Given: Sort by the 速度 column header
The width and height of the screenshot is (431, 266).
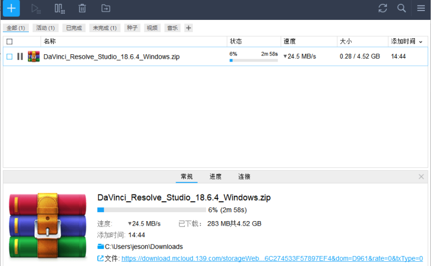Looking at the screenshot, I should click(309, 42).
